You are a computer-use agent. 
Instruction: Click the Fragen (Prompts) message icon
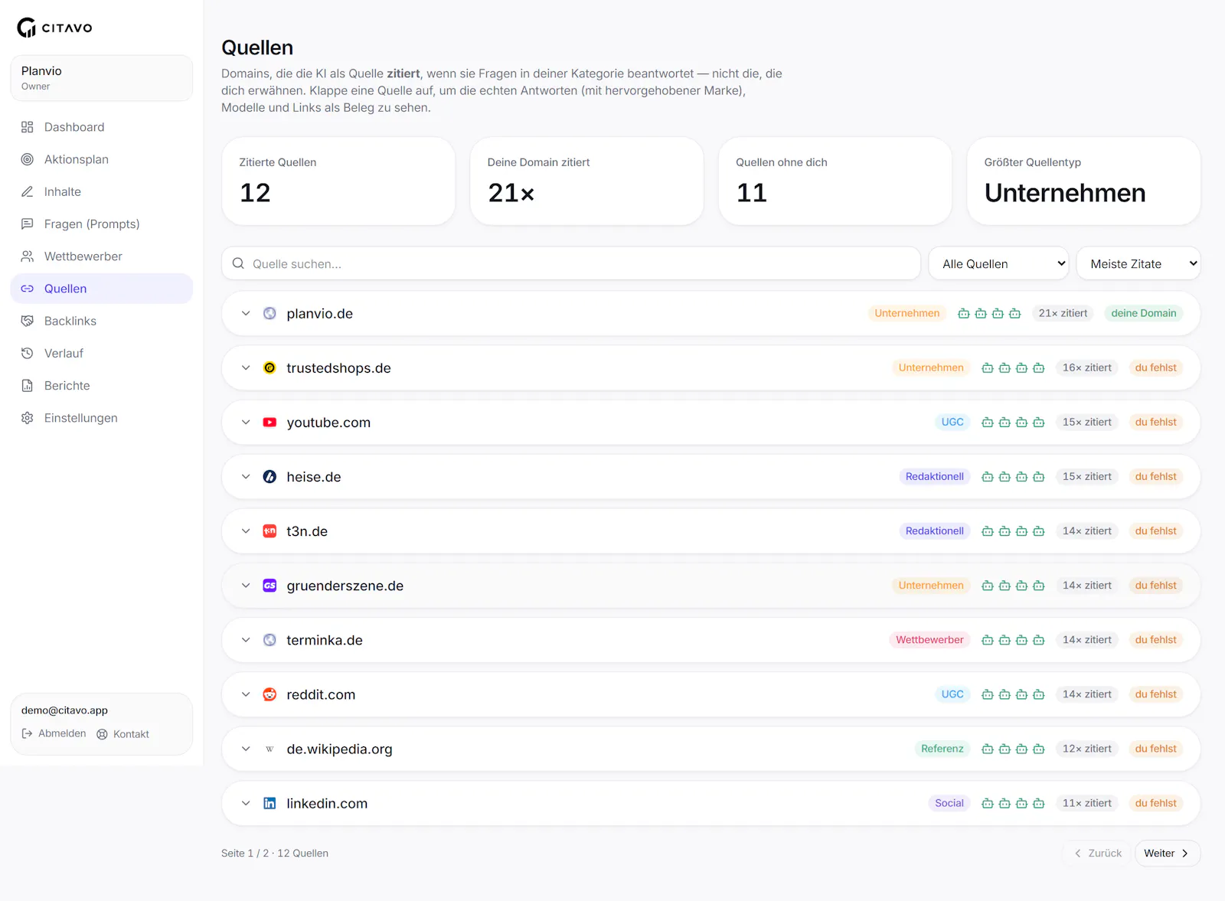coord(28,224)
